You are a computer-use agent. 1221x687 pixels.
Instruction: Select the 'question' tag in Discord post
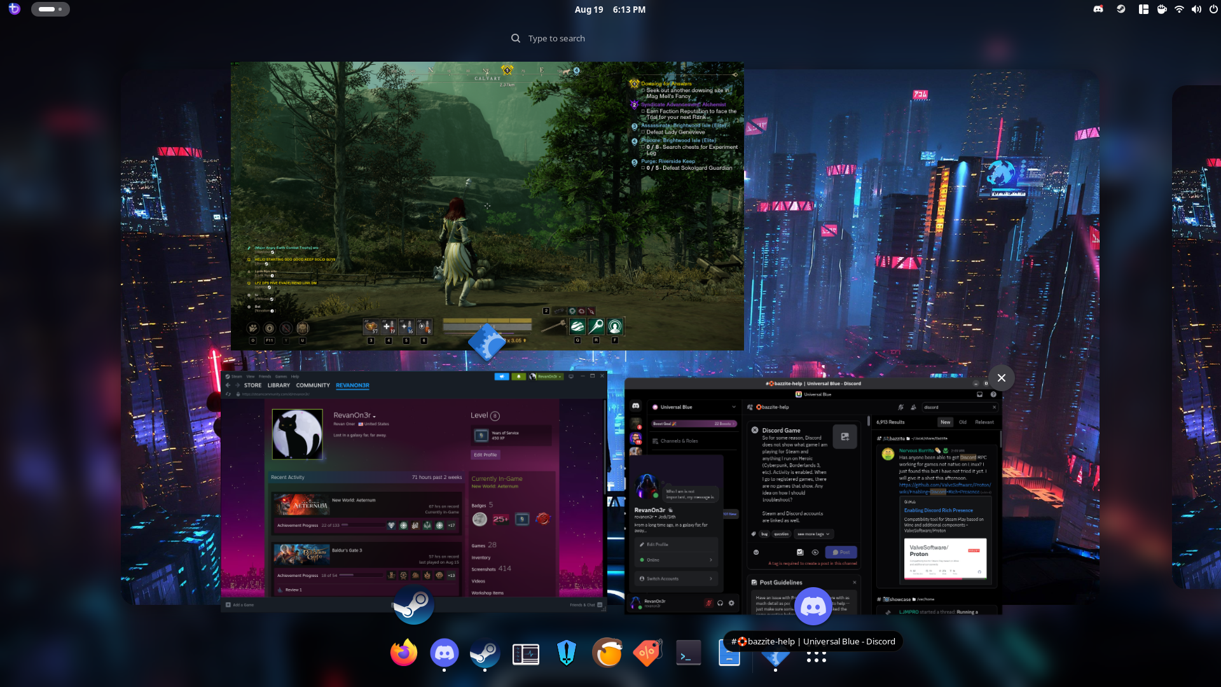coord(781,534)
